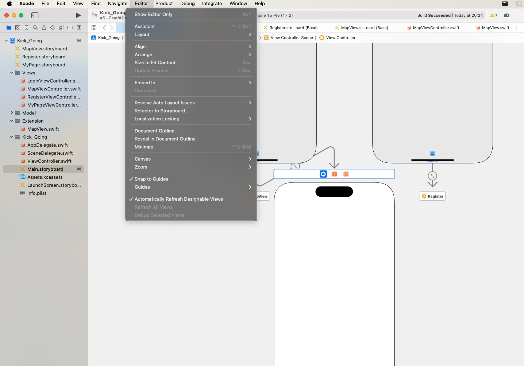Open the Source Control navigator icon
This screenshot has width=524, height=366.
(18, 28)
